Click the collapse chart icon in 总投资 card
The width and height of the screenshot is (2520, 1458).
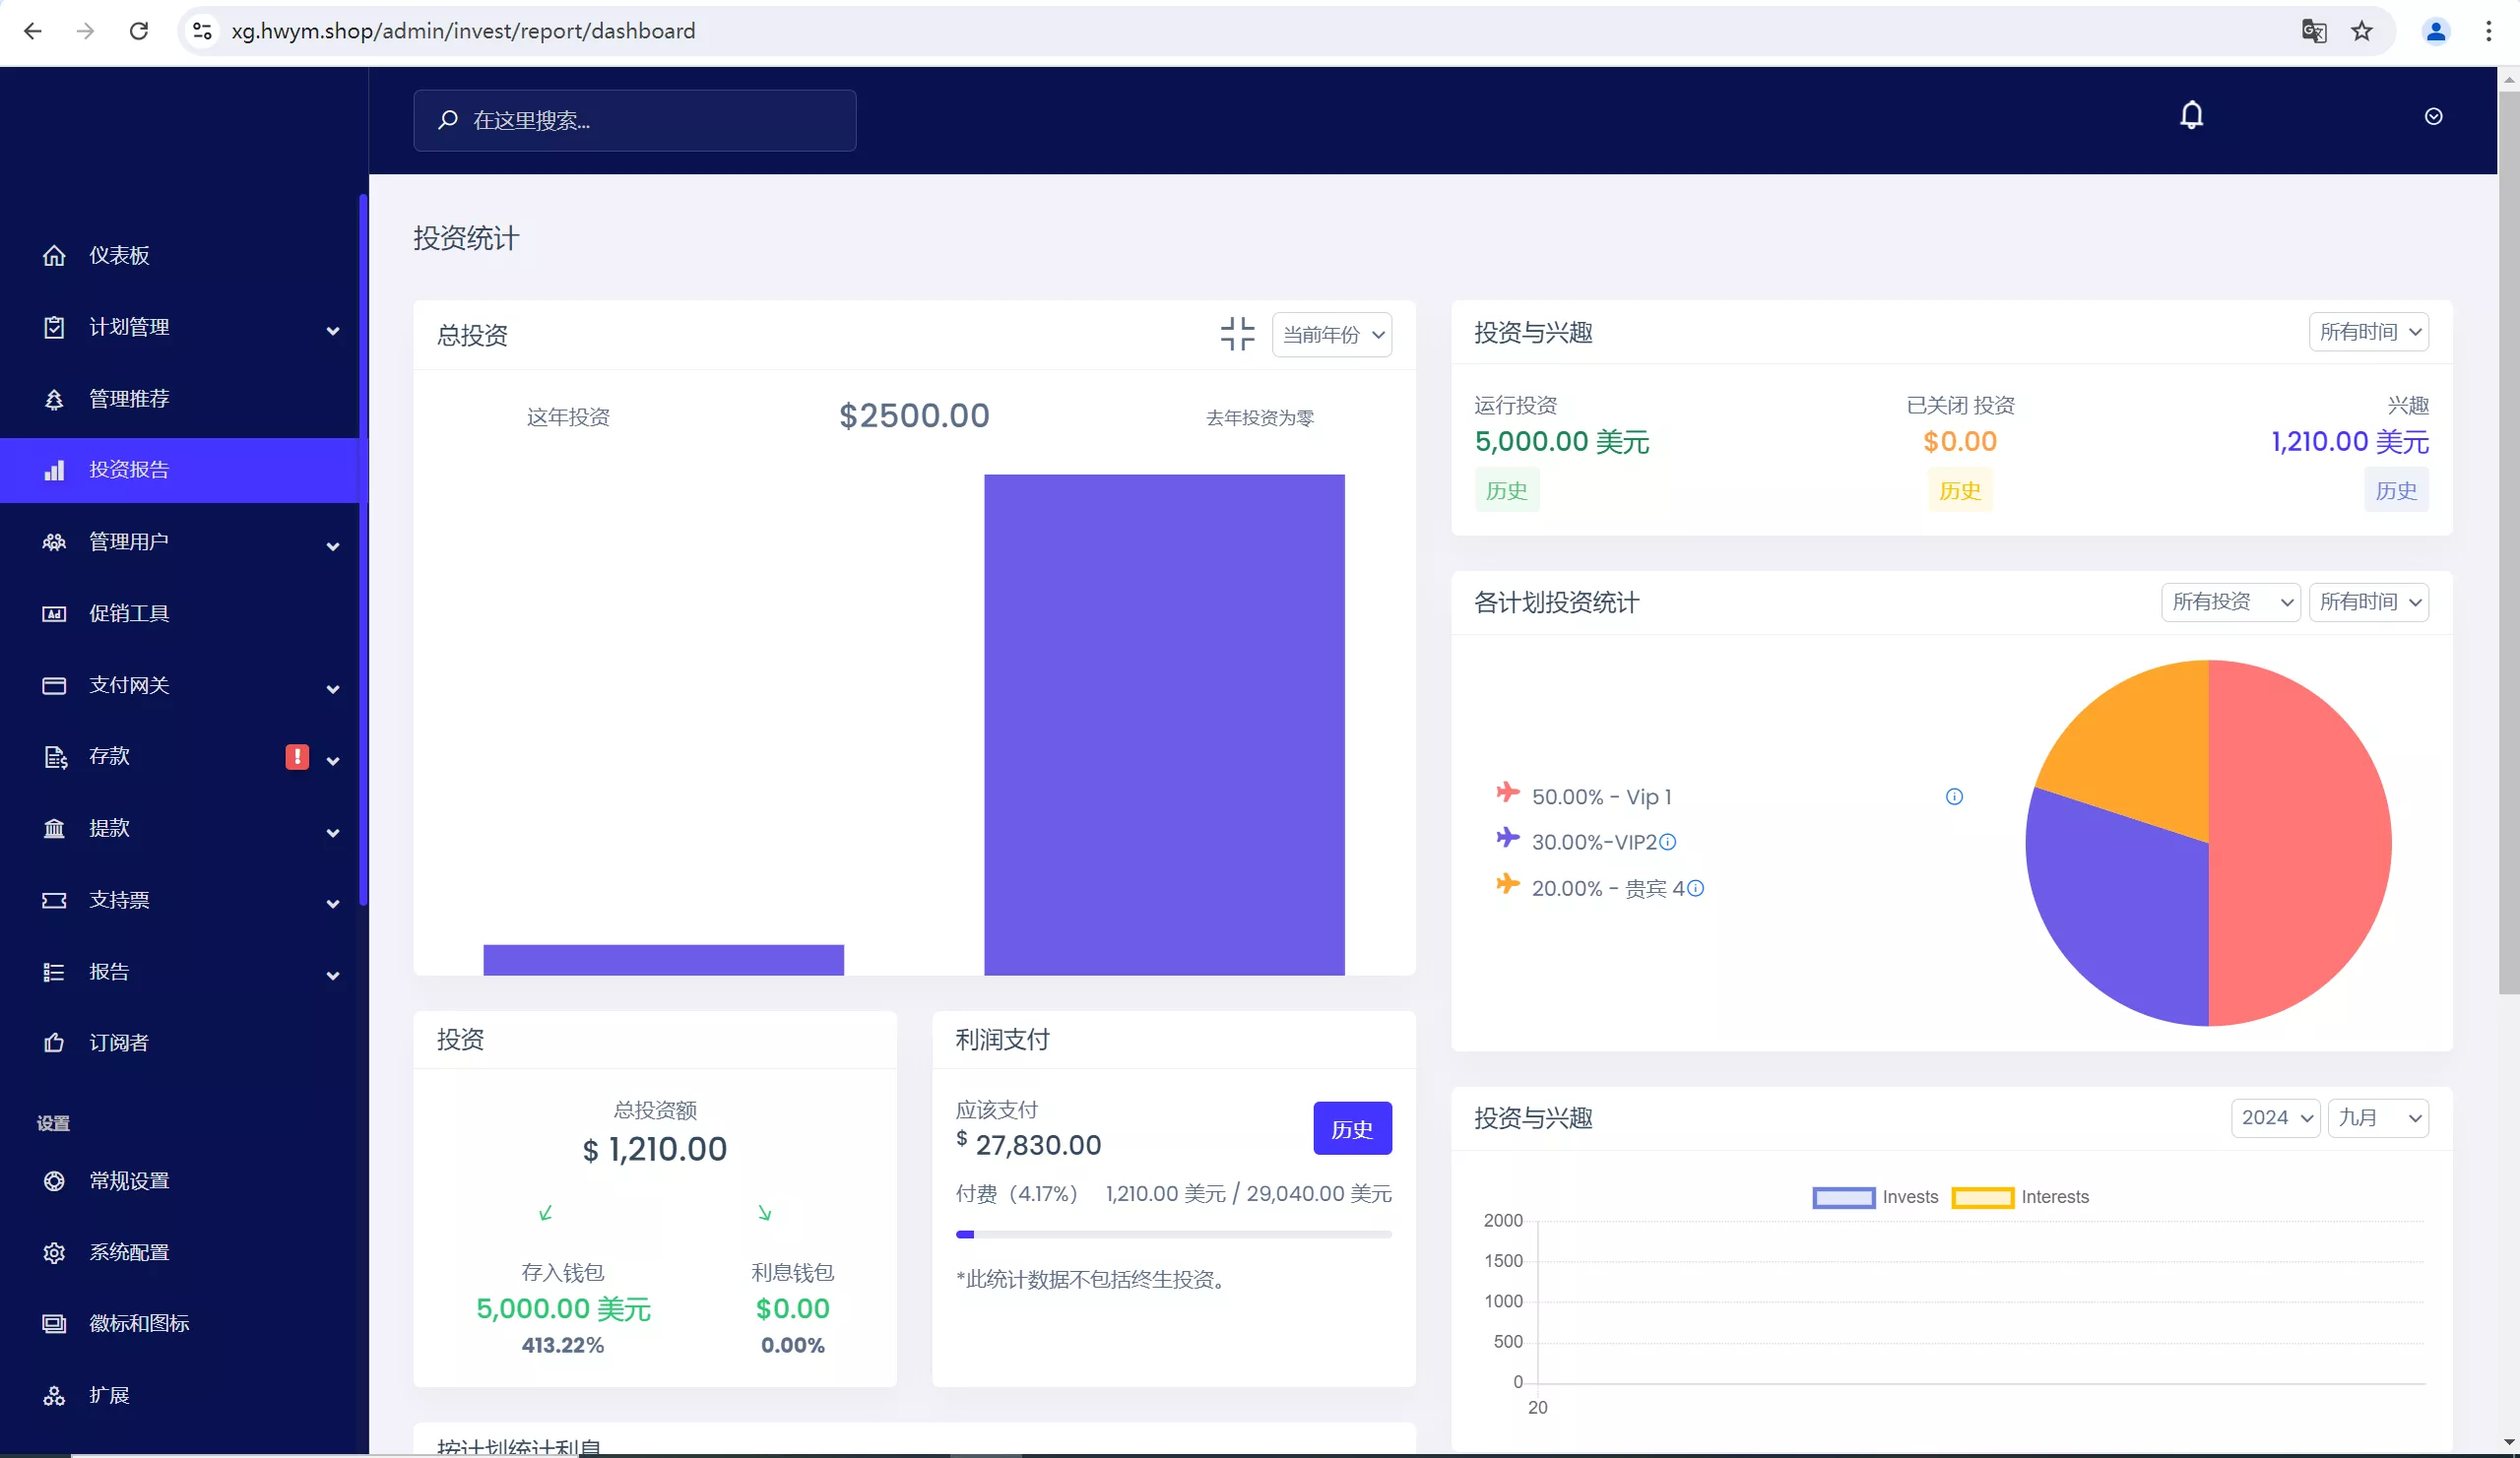[x=1237, y=334]
